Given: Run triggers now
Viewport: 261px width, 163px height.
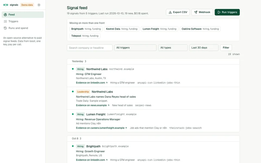Looking at the screenshot, I should [x=227, y=12].
